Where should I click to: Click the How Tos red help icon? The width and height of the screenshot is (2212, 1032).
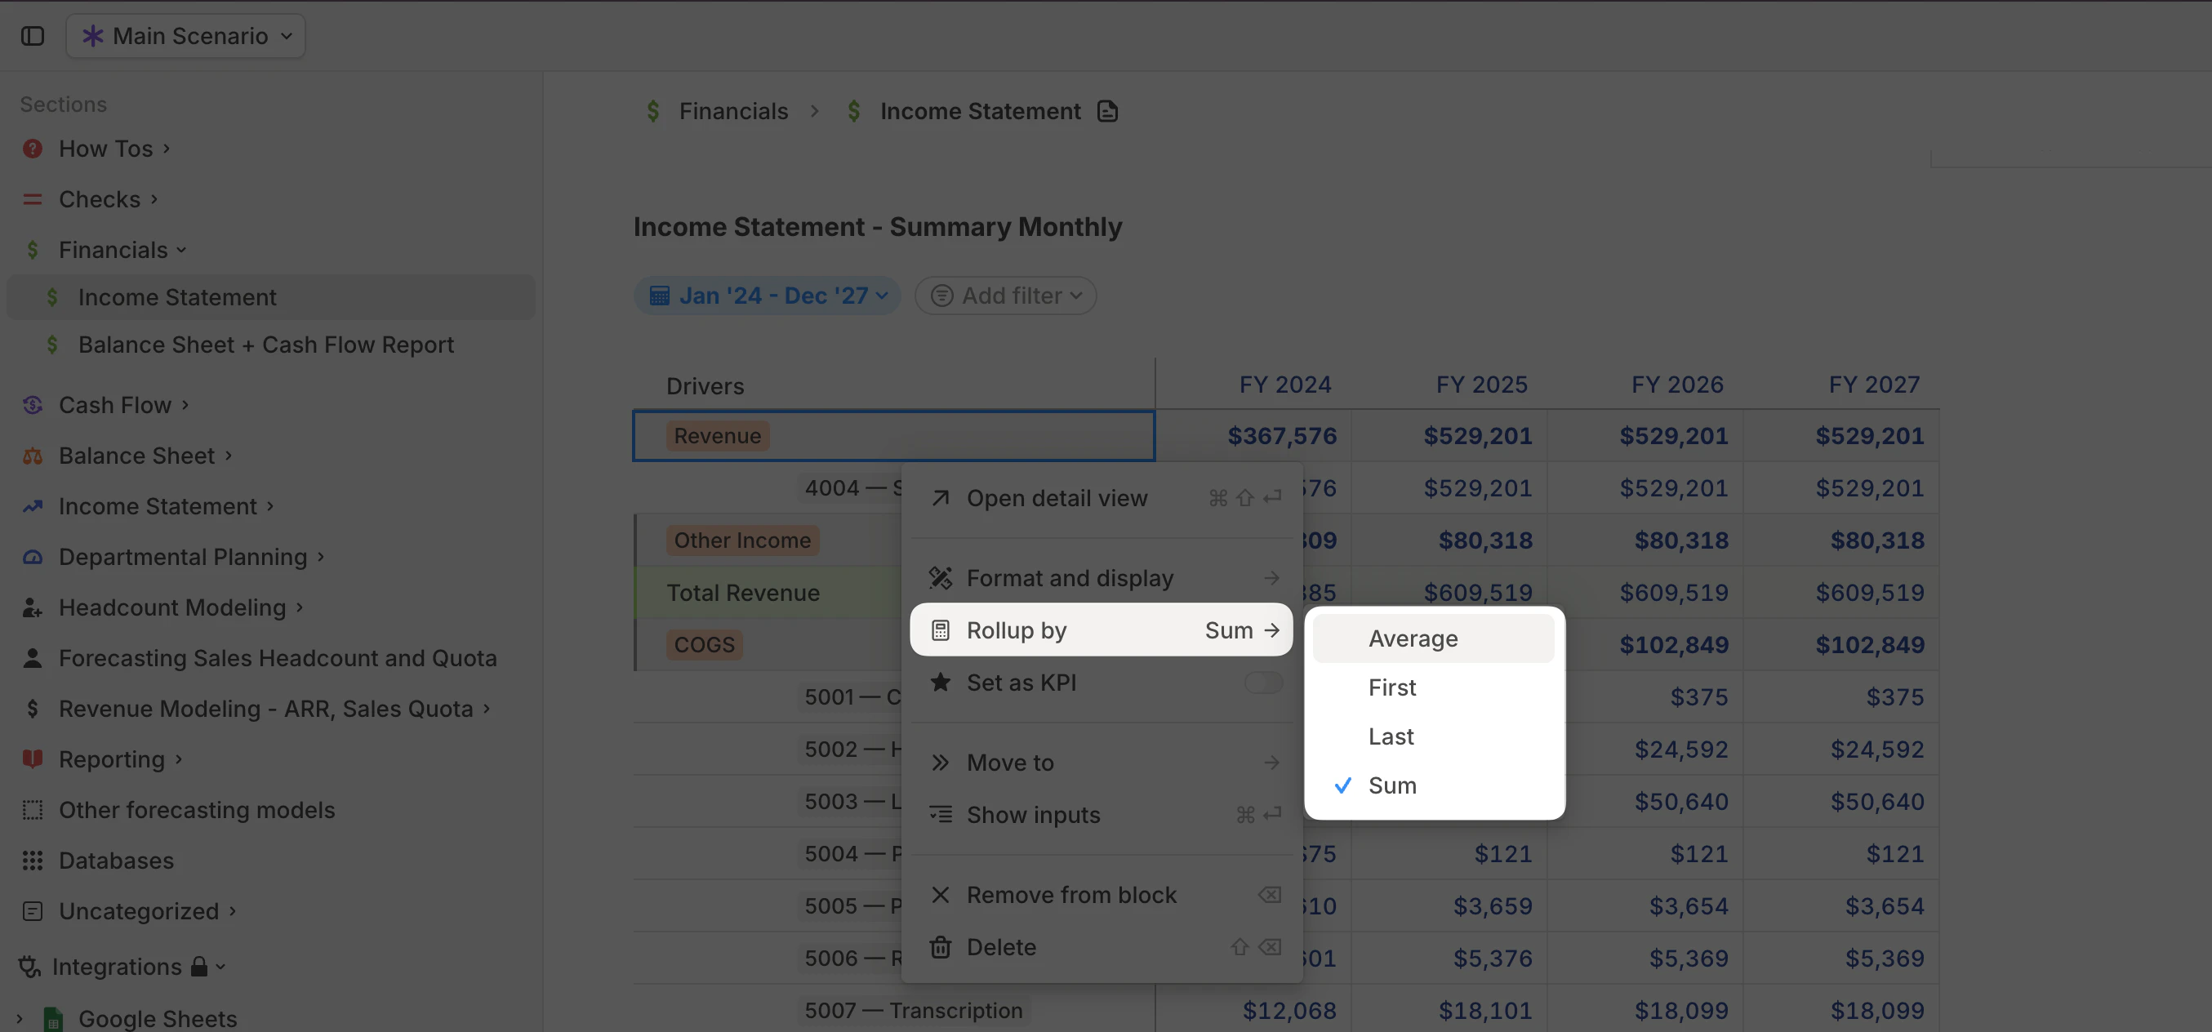click(33, 148)
